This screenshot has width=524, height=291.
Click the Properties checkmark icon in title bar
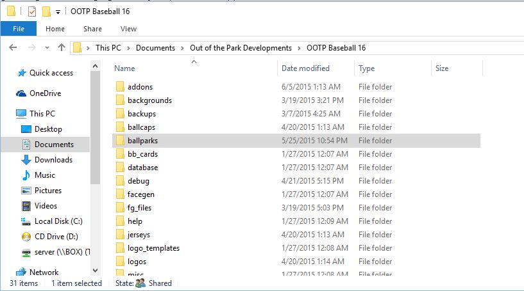point(31,12)
